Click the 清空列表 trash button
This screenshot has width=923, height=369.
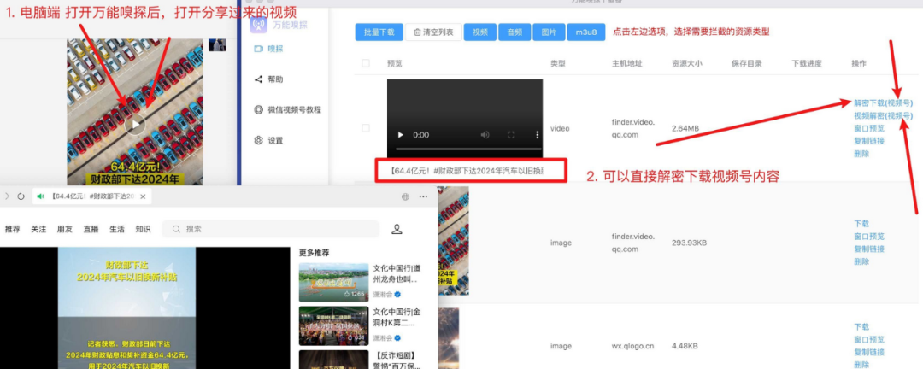point(433,32)
